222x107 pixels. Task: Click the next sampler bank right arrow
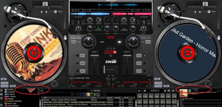[165, 91]
